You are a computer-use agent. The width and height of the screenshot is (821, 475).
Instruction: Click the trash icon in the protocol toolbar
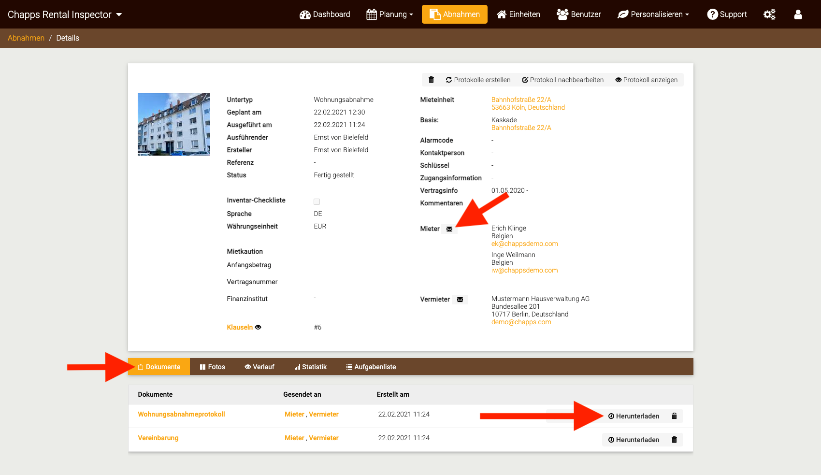tap(431, 80)
